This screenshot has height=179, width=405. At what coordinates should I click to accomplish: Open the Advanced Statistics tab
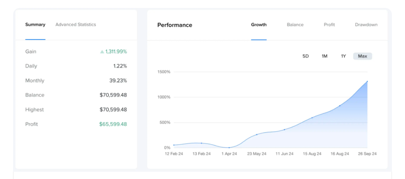pyautogui.click(x=76, y=24)
